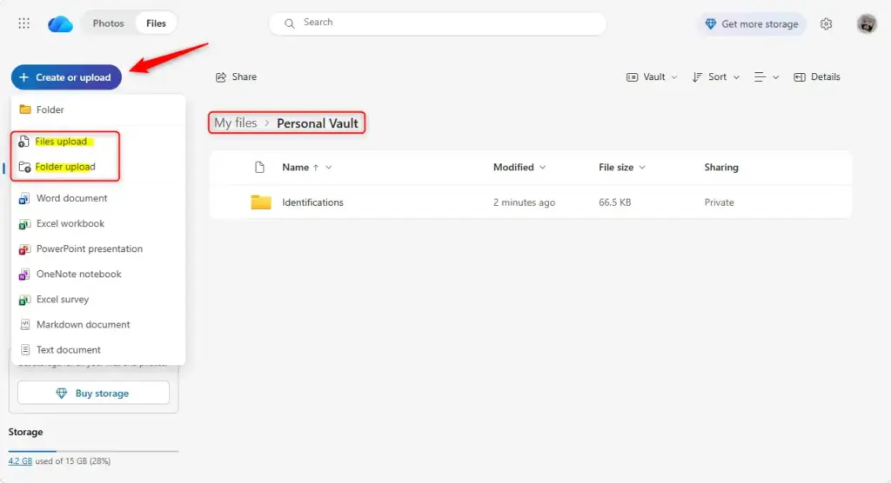This screenshot has height=483, width=891.
Task: Create a new PowerPoint presentation
Action: tap(97, 248)
